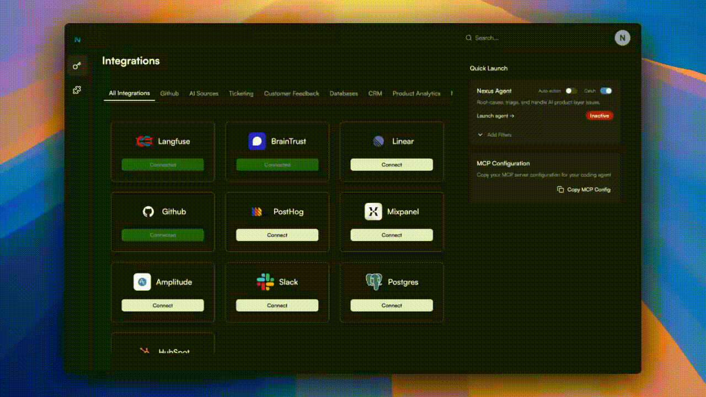The image size is (706, 397).
Task: Click the key icon in the sidebar
Action: pos(77,66)
